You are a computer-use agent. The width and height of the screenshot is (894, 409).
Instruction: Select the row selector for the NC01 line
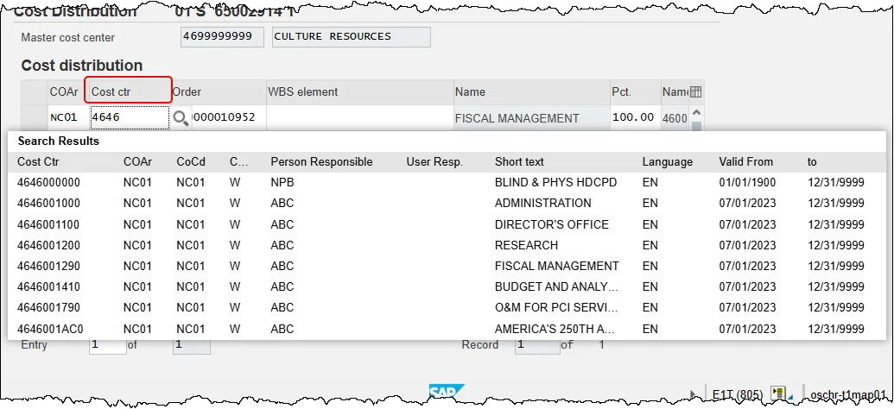point(35,118)
